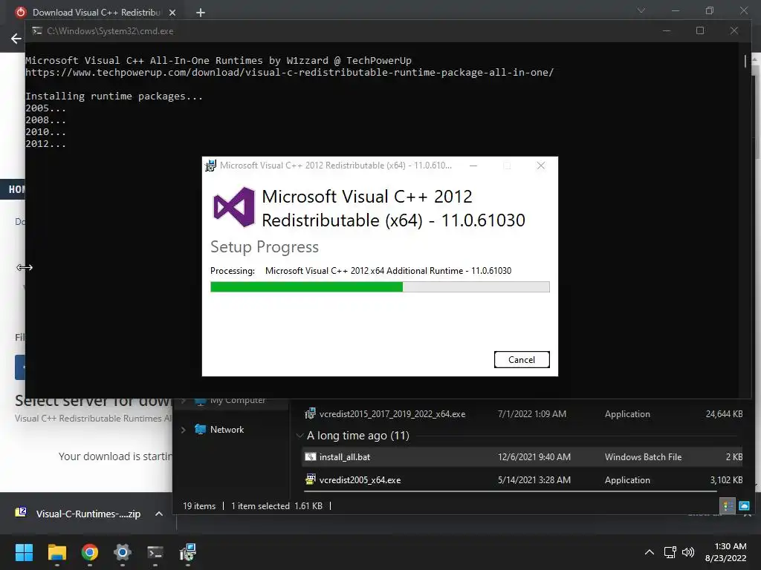Screen dimensions: 761x570
Task: Open a new browser tab
Action: coord(201,13)
